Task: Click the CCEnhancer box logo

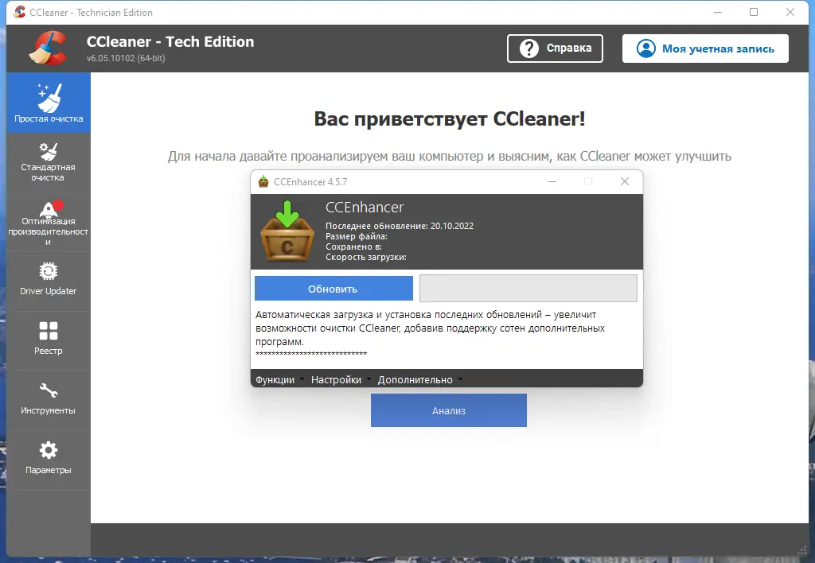Action: pos(287,231)
